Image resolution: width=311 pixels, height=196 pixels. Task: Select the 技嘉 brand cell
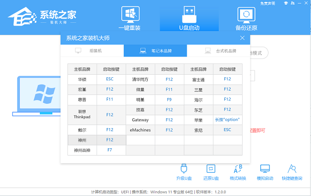pos(140,110)
